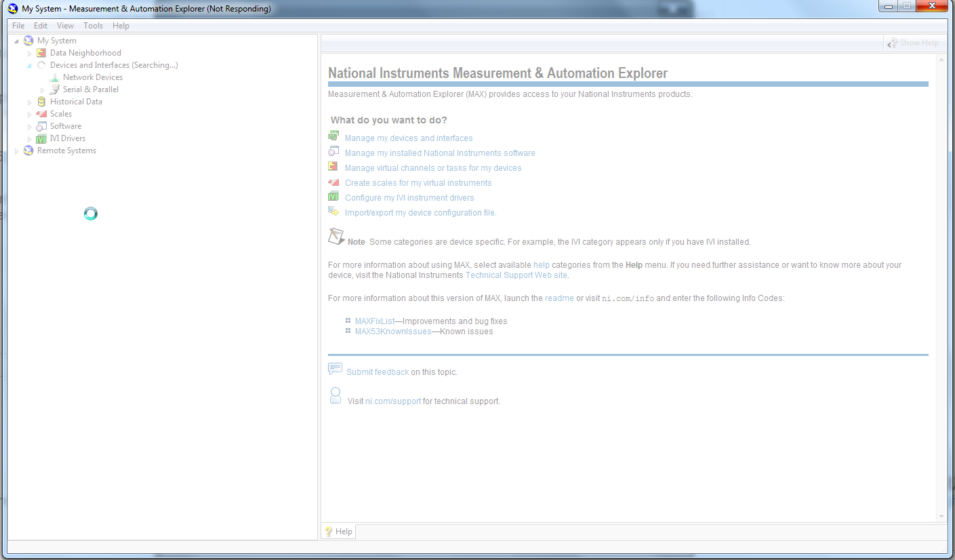Follow the Technical Support Web site link
This screenshot has width=955, height=560.
pyautogui.click(x=516, y=275)
